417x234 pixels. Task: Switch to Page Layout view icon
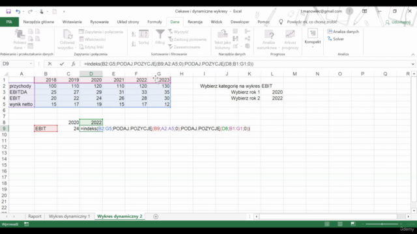tap(340, 224)
